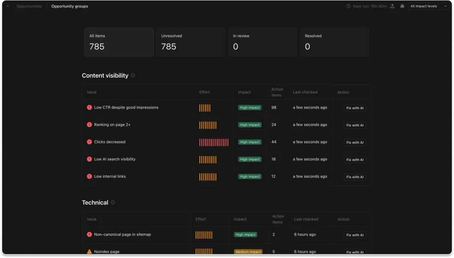Click the effort bar for Low CTR row
Viewport: 454px width, 258px height.
coord(204,108)
